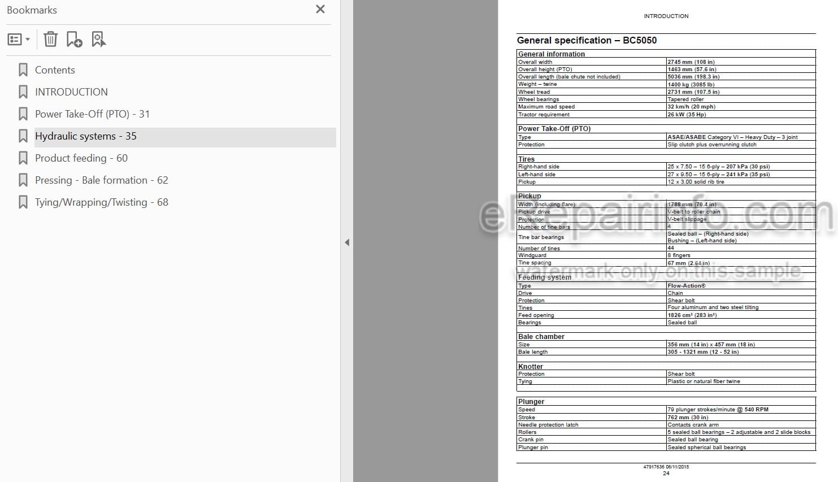838x482 pixels.
Task: Collapse the side panel using arrow handle
Action: [347, 242]
